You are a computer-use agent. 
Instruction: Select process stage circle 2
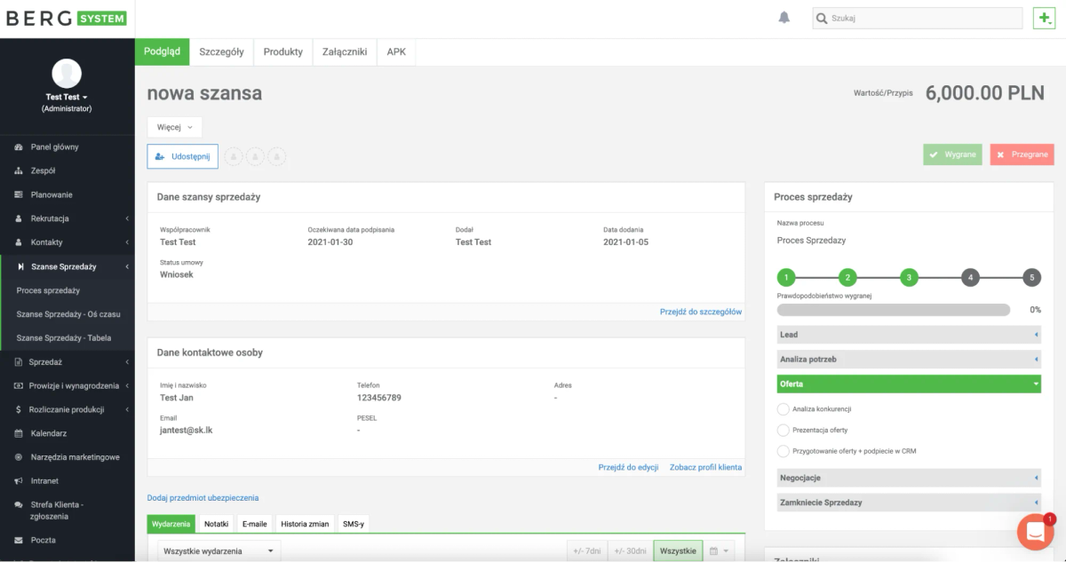coord(847,278)
